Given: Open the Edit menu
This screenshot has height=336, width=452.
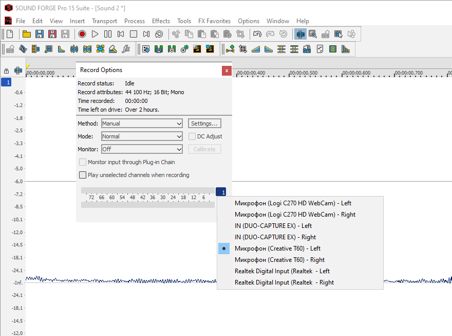Looking at the screenshot, I should (37, 21).
